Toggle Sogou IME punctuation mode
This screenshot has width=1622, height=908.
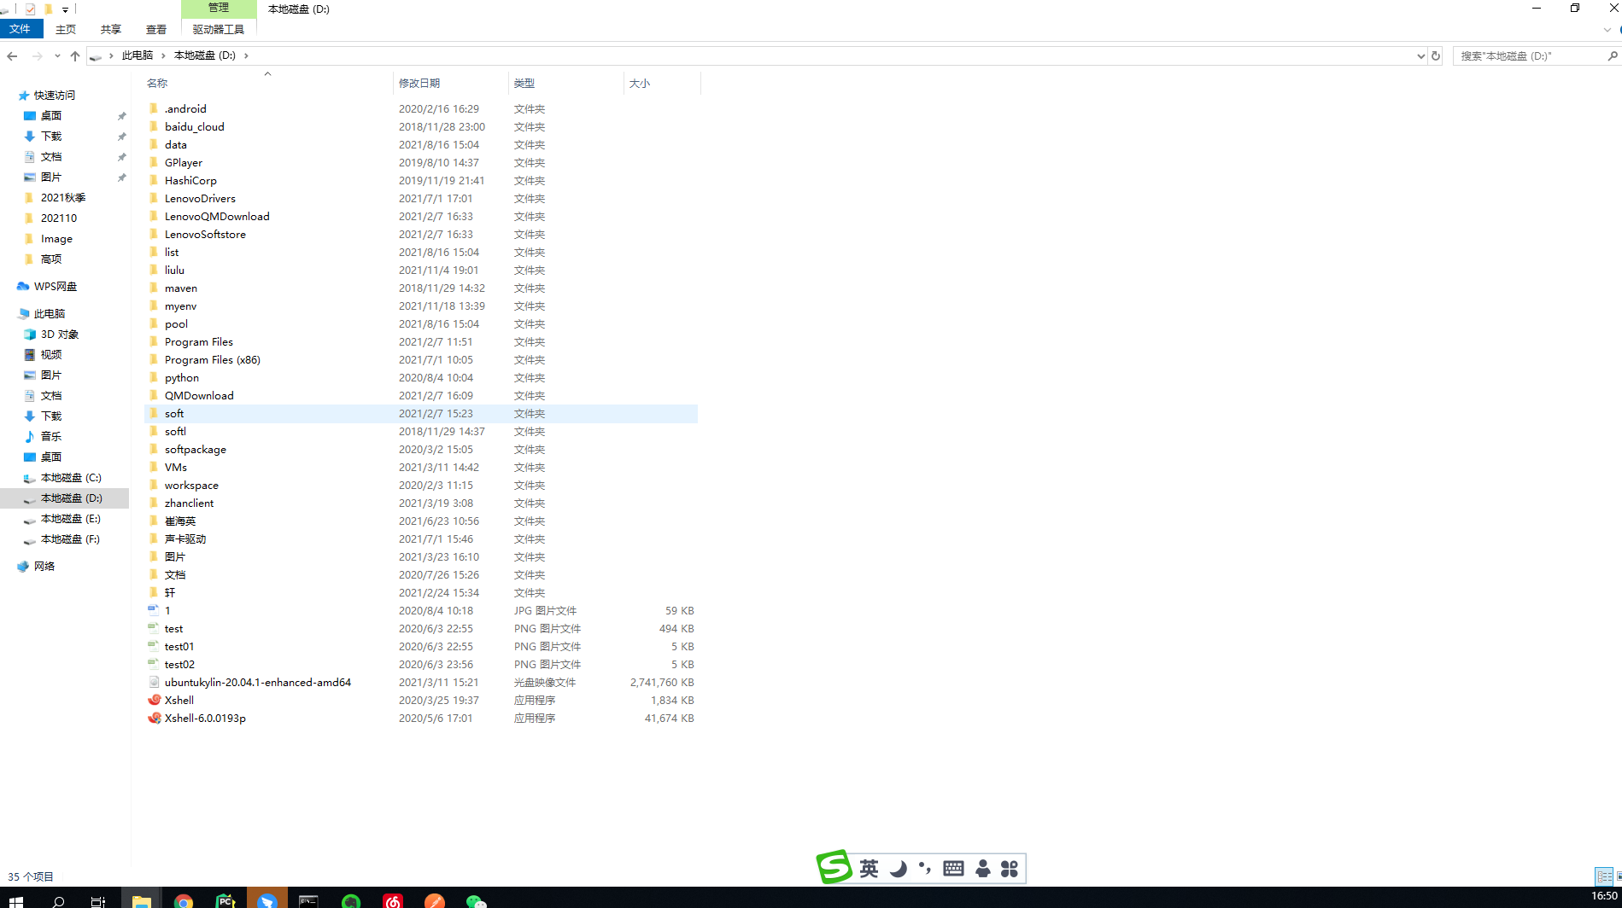pyautogui.click(x=925, y=869)
